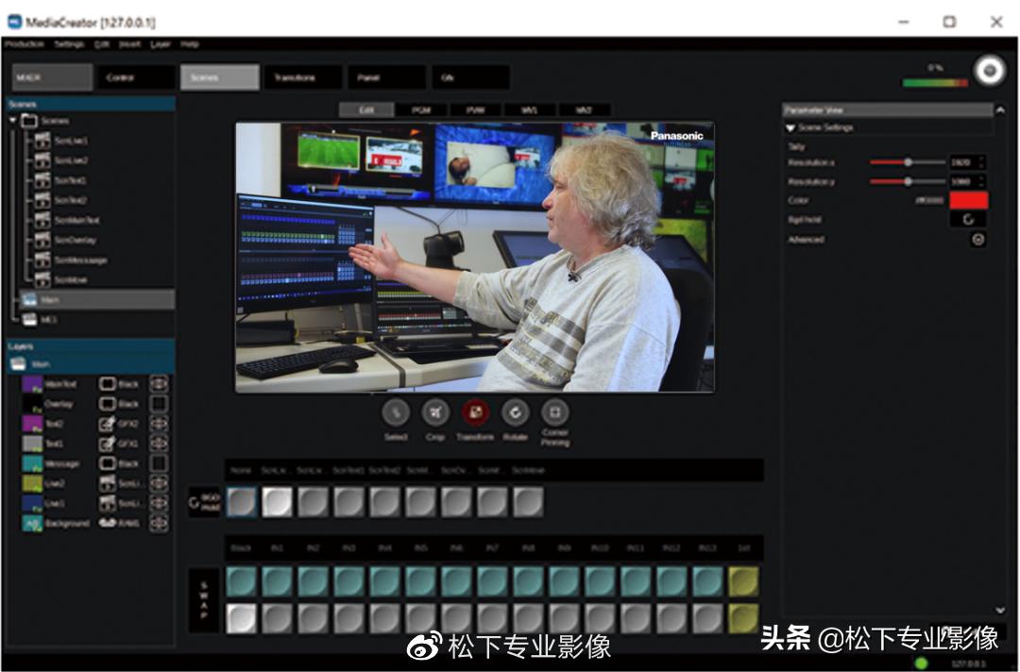Click scene source icon on Live2 row
The width and height of the screenshot is (1020, 672).
pos(107,483)
